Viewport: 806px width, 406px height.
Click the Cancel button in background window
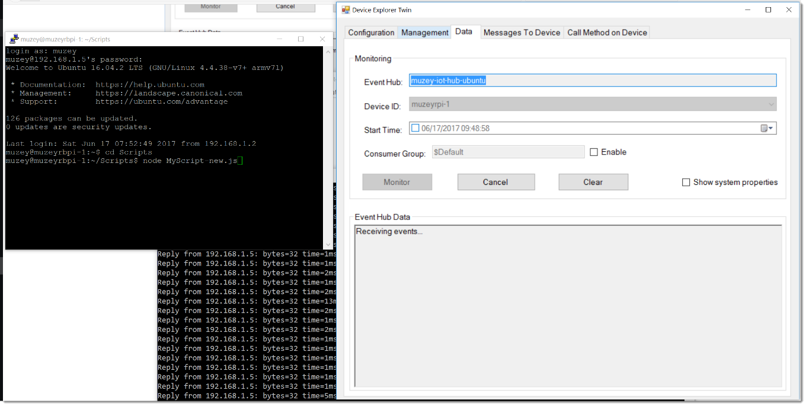[285, 7]
